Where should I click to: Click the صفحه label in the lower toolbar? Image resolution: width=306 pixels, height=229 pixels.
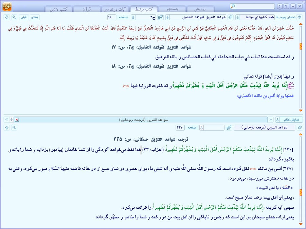192,128
